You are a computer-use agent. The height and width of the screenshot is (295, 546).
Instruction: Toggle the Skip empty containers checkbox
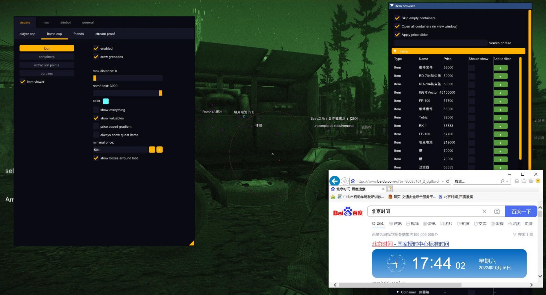[x=397, y=18]
